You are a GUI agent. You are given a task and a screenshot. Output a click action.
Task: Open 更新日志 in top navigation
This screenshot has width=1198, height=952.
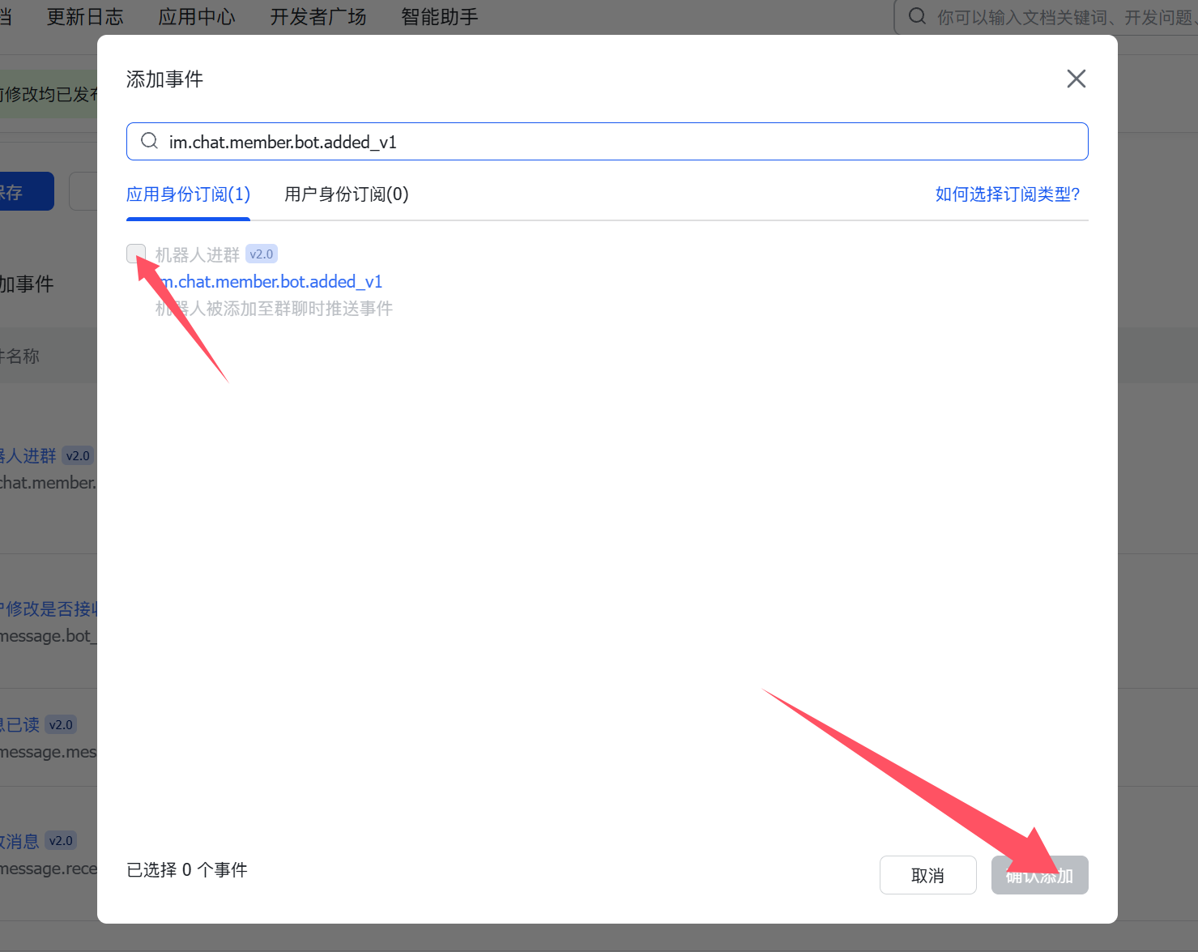(85, 17)
